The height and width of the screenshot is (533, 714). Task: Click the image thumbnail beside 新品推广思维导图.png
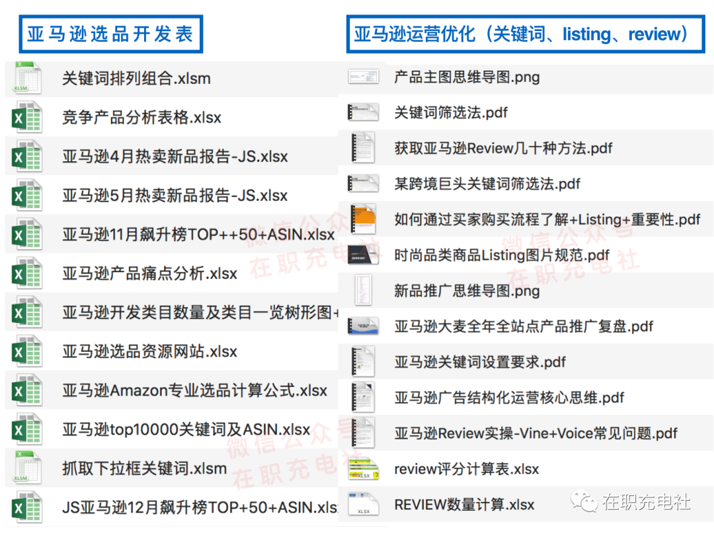pyautogui.click(x=363, y=291)
